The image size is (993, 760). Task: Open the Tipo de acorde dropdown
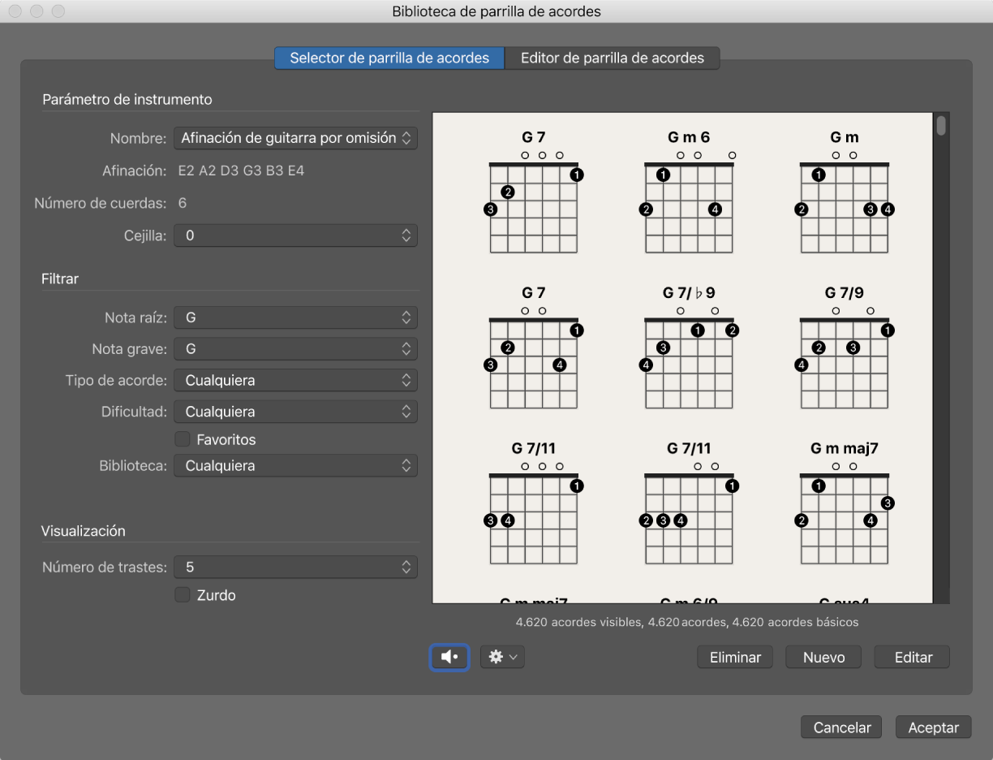click(x=296, y=380)
